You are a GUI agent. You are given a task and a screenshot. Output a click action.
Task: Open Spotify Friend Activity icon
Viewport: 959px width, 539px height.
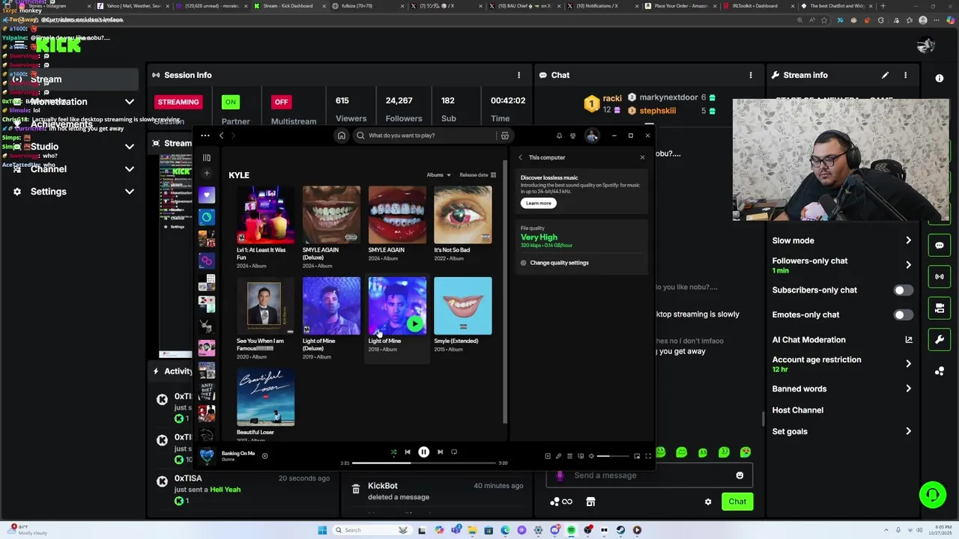(573, 135)
